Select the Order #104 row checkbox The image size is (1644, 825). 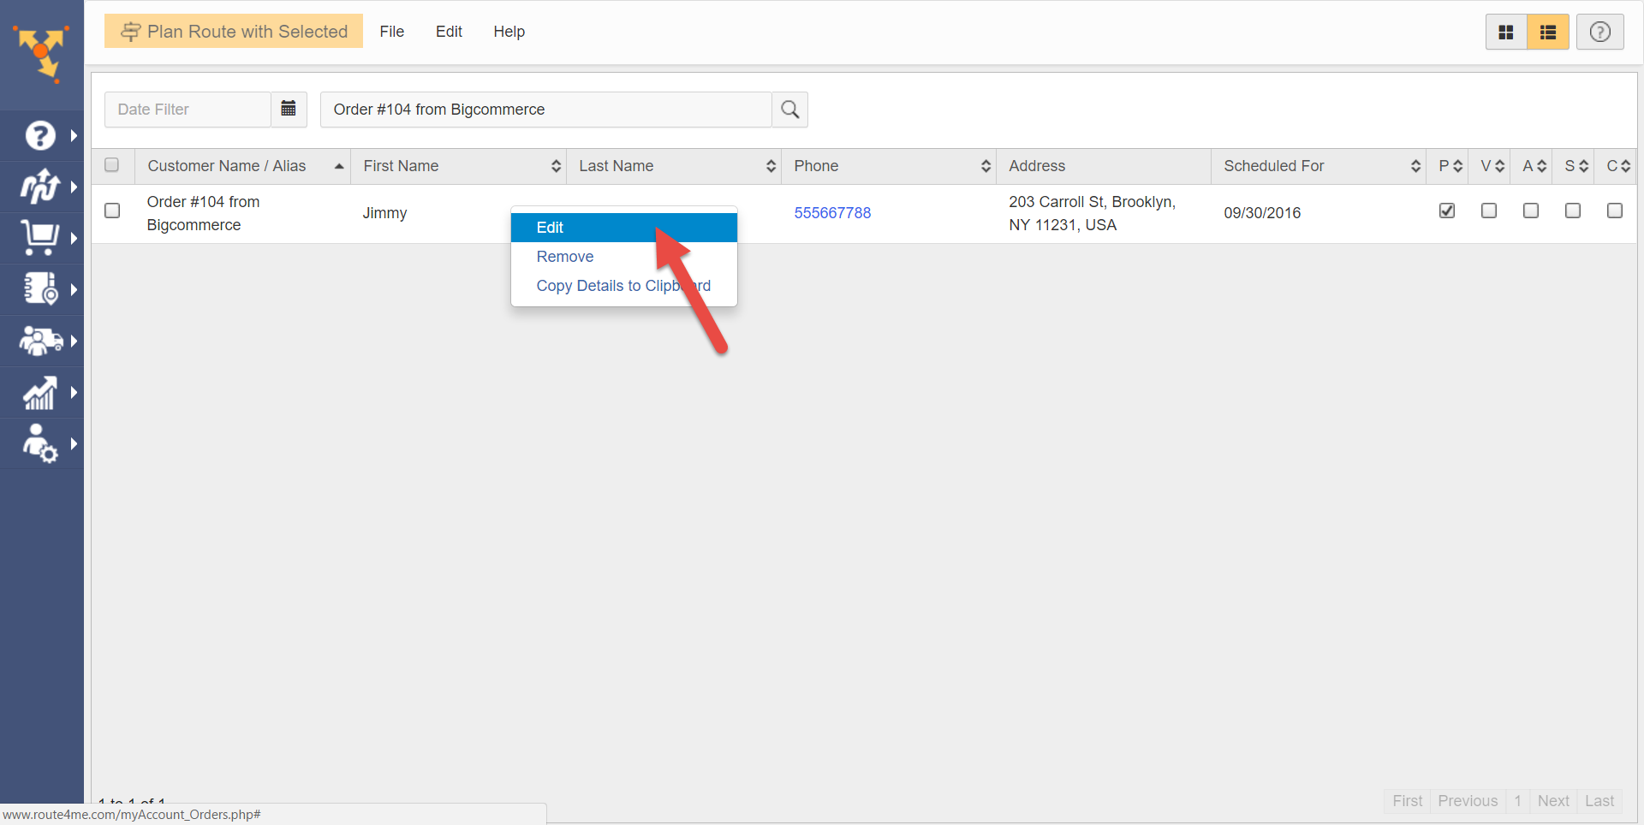pos(112,211)
